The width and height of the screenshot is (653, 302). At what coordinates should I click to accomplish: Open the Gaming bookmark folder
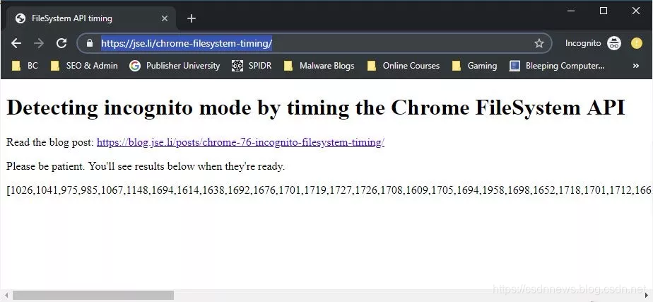point(474,66)
